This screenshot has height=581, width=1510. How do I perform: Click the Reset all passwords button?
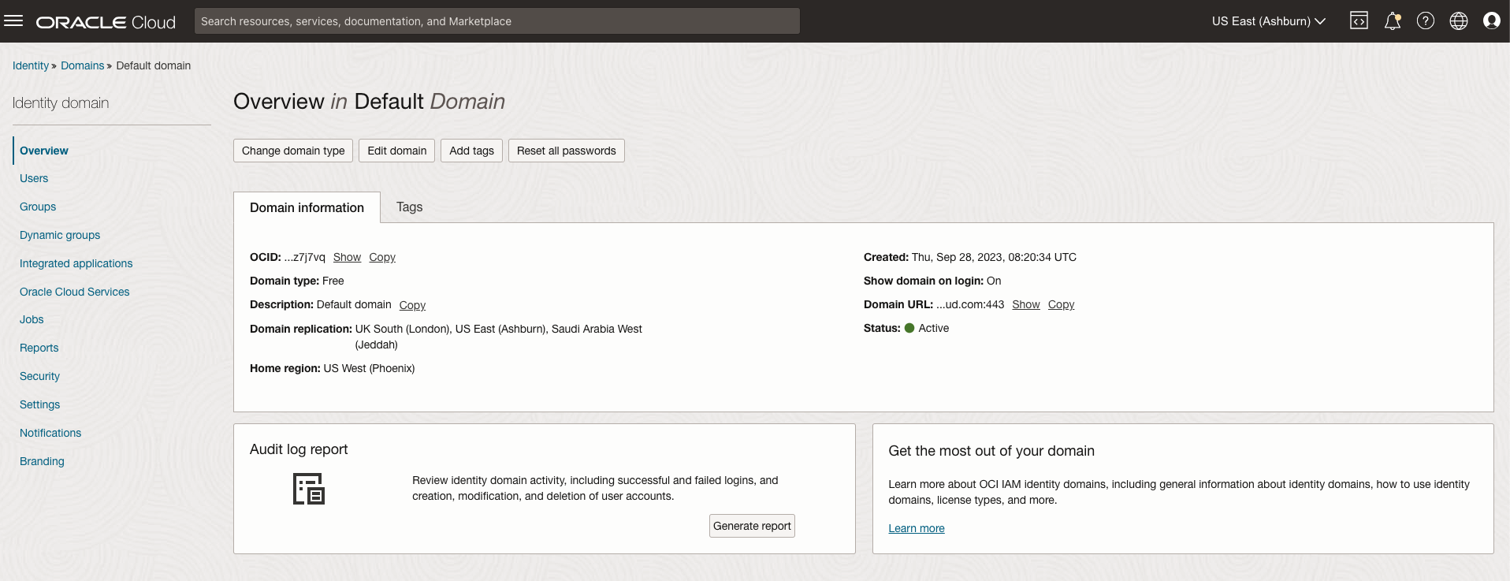pos(567,151)
